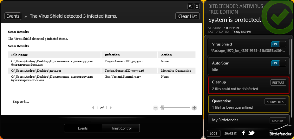The image size is (294, 139).
Task: Click the Export link
Action: tap(21, 102)
